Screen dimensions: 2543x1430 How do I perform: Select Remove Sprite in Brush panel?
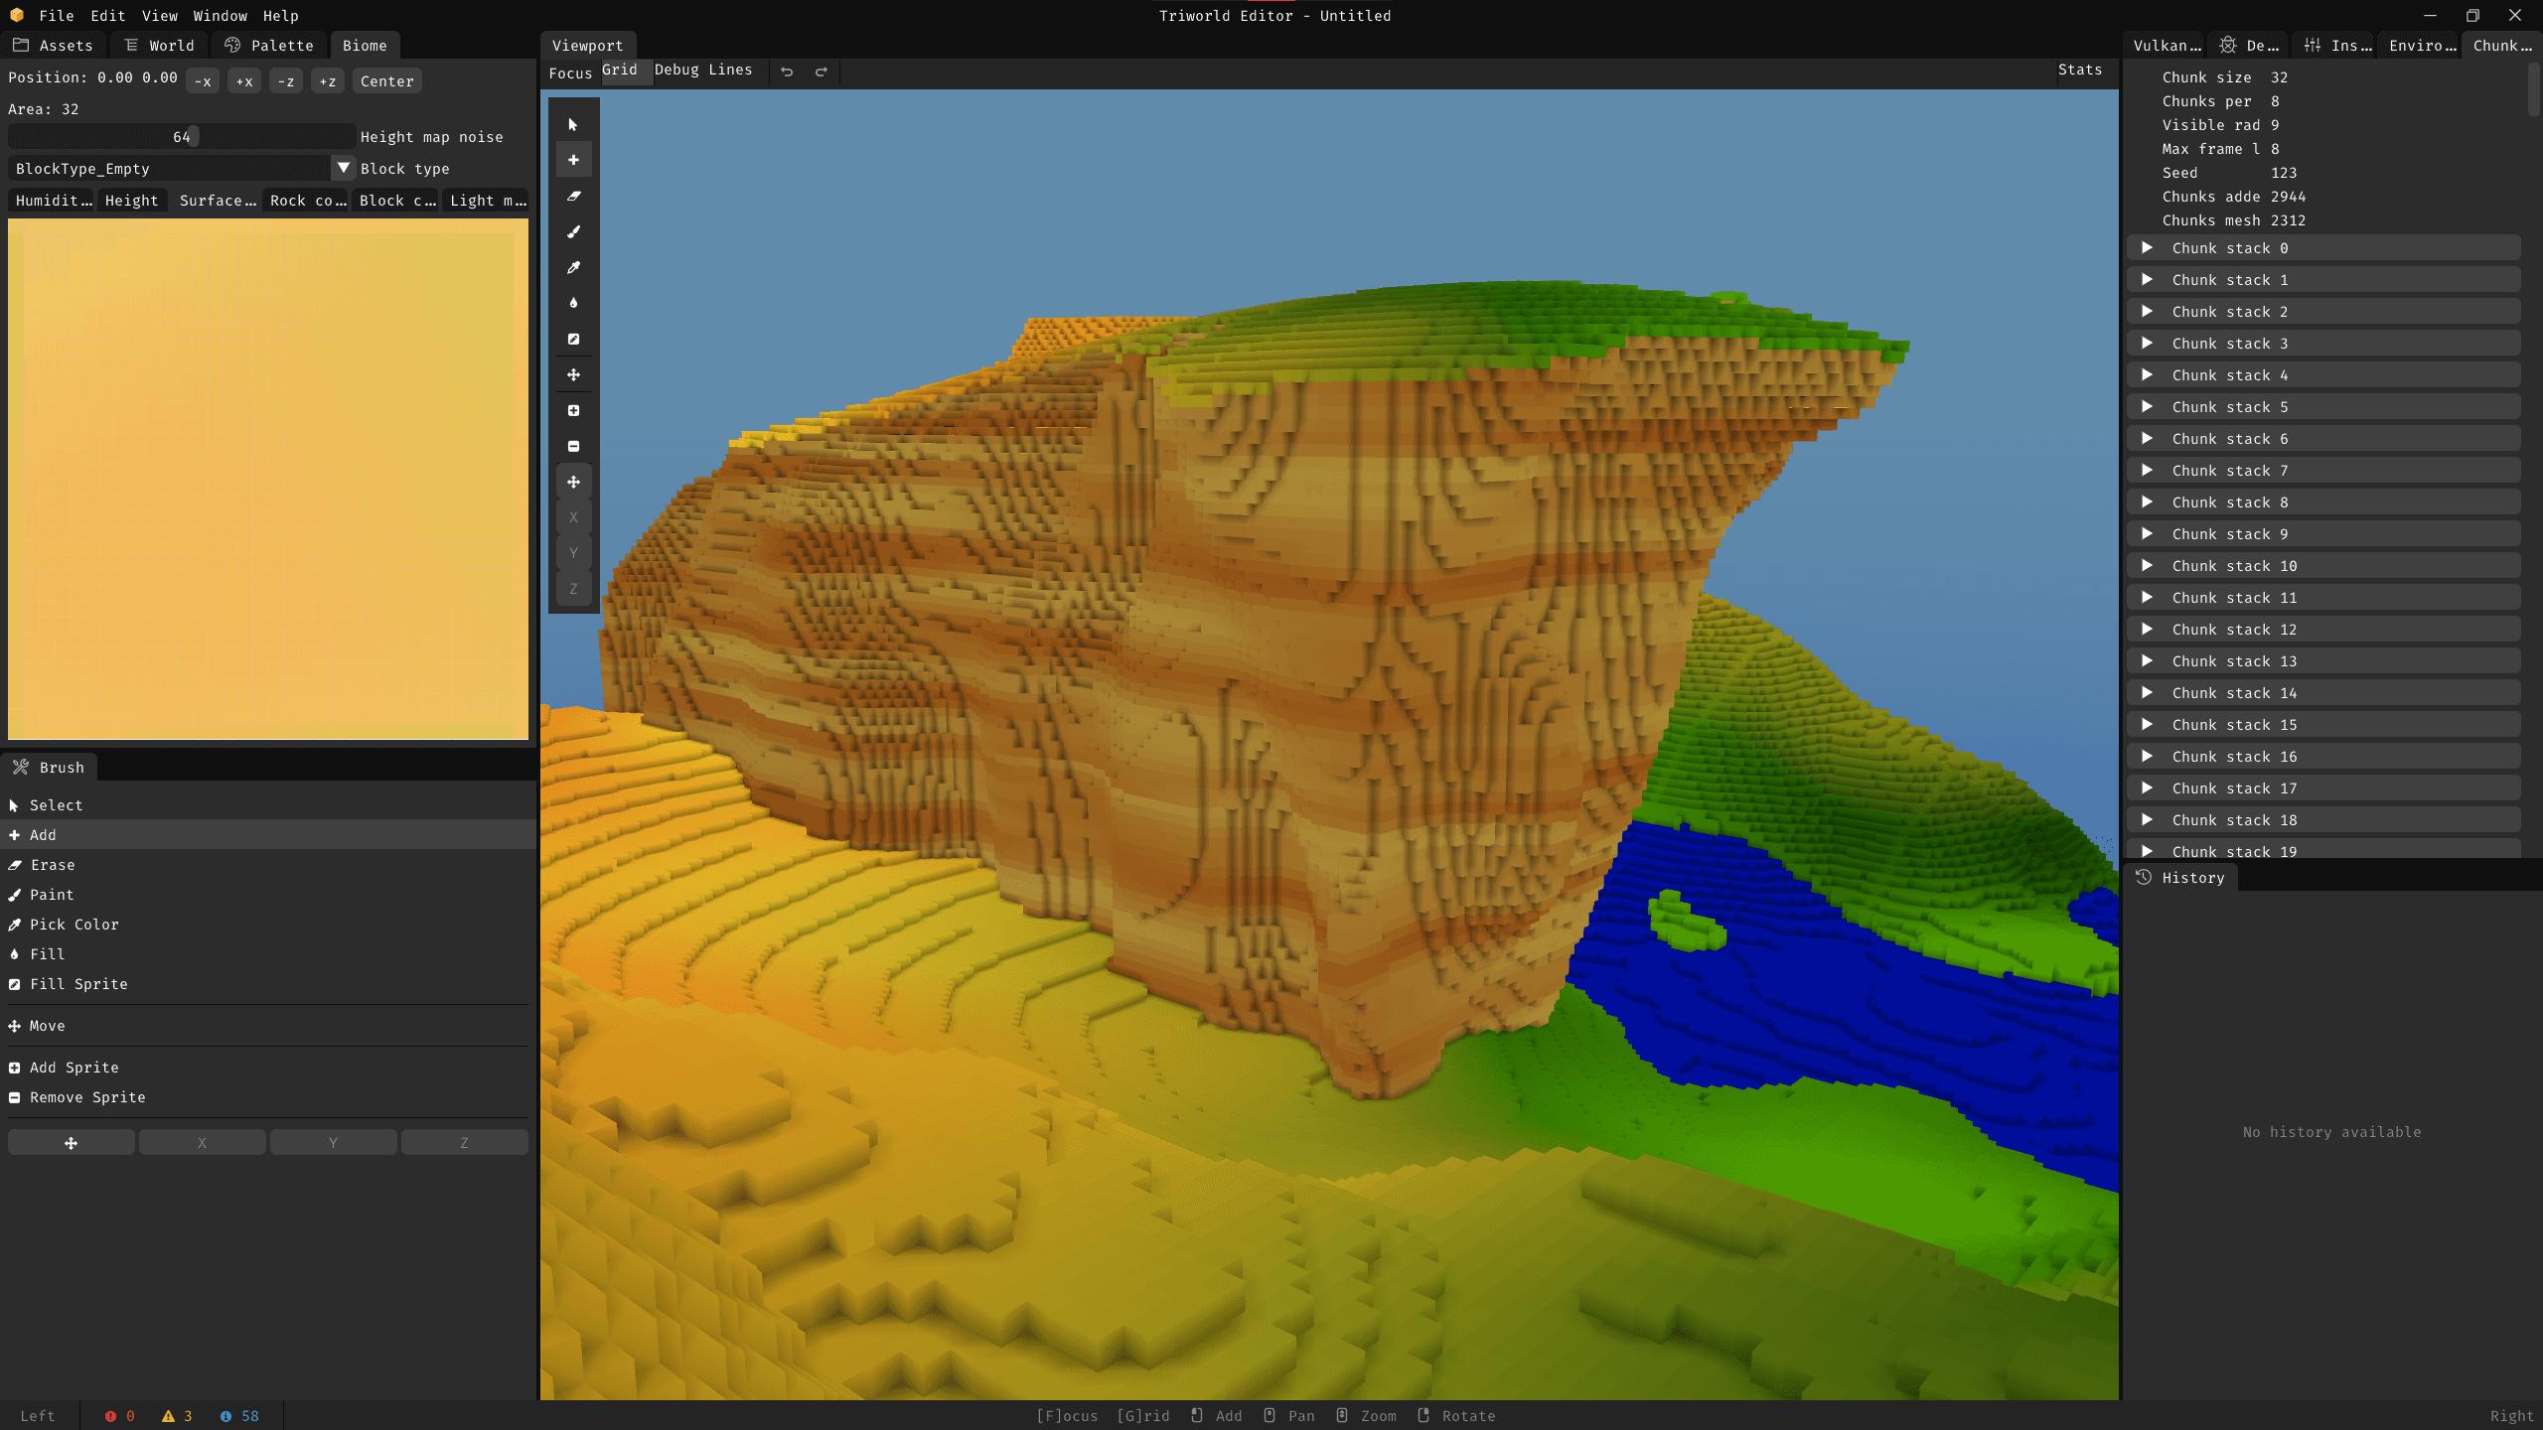87,1097
